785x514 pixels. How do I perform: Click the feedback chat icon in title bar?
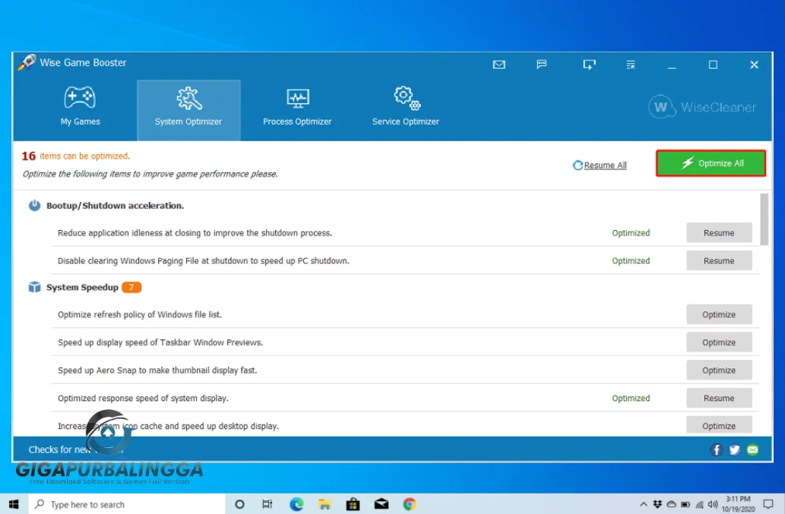(542, 65)
